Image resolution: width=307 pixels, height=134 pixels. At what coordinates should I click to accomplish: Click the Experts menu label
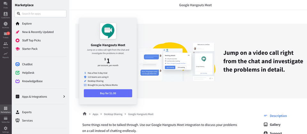27,112
